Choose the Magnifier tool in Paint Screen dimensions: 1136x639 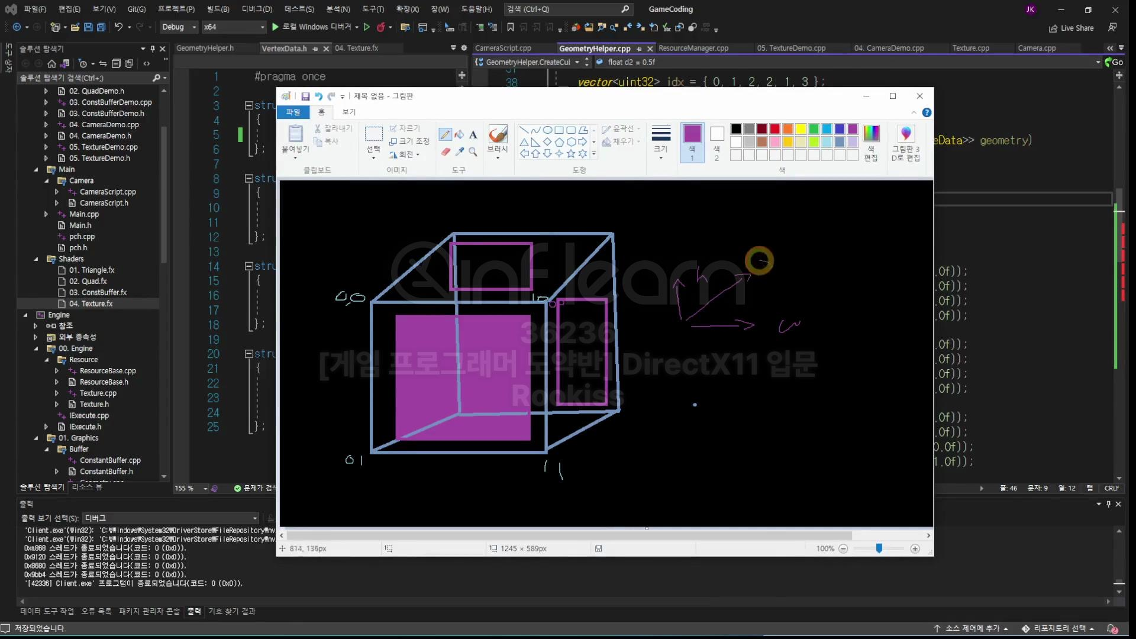(x=473, y=152)
